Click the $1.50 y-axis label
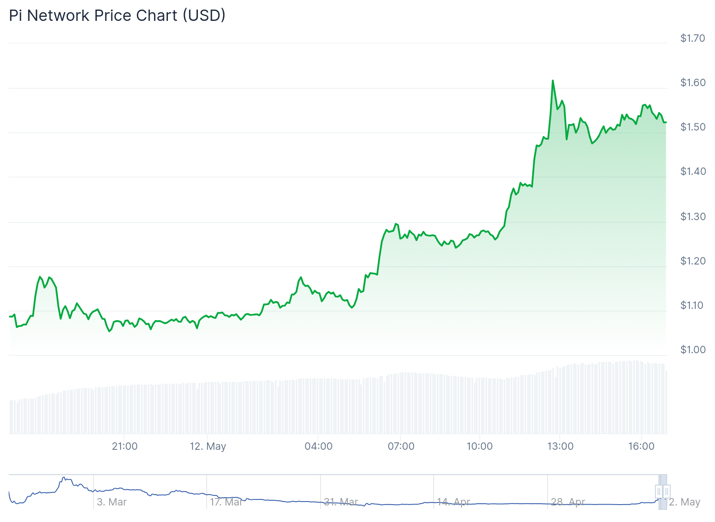 [x=693, y=127]
